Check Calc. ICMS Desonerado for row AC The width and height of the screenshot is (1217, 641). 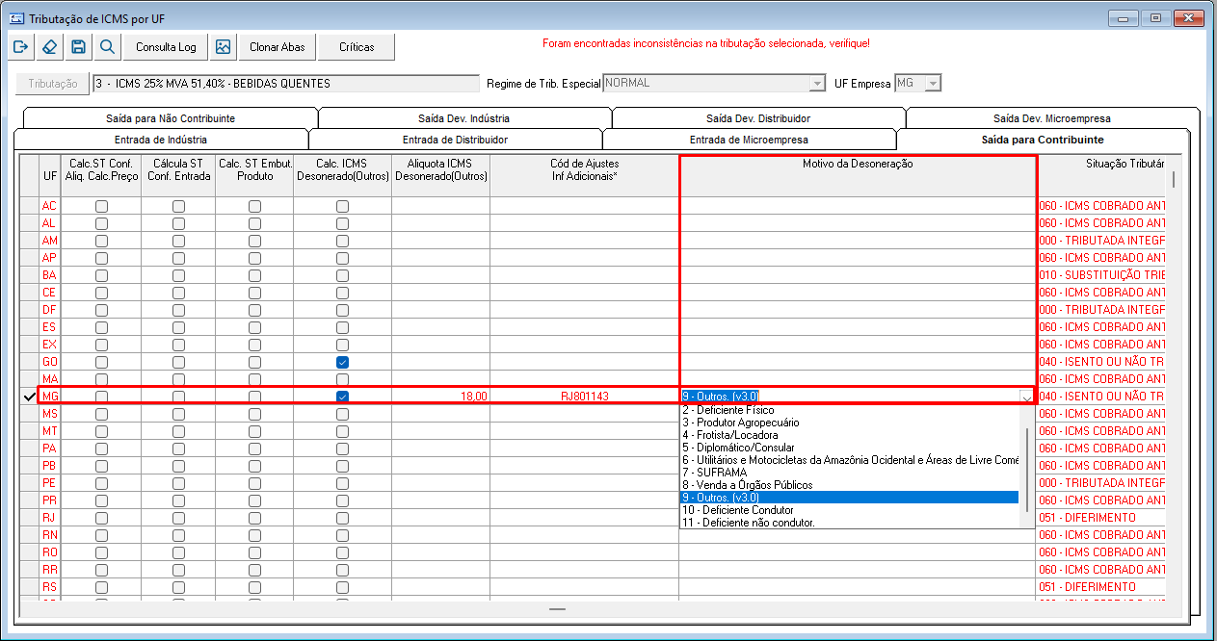tap(342, 206)
